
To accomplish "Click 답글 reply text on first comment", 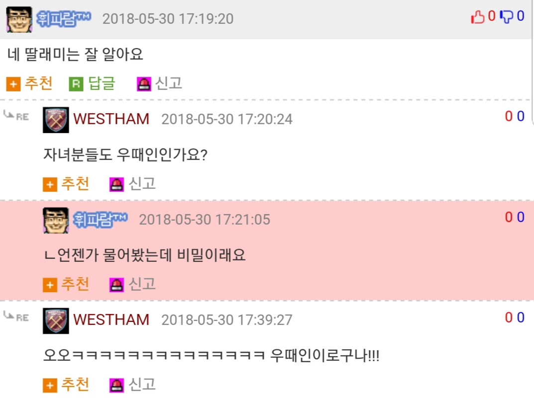I will point(102,83).
